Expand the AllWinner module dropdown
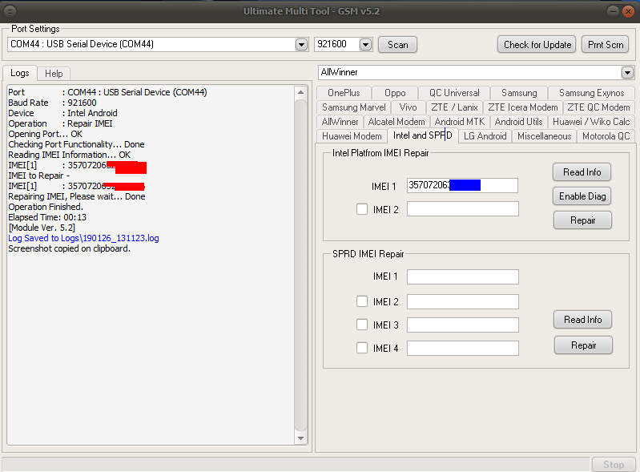The image size is (640, 472). coord(627,73)
